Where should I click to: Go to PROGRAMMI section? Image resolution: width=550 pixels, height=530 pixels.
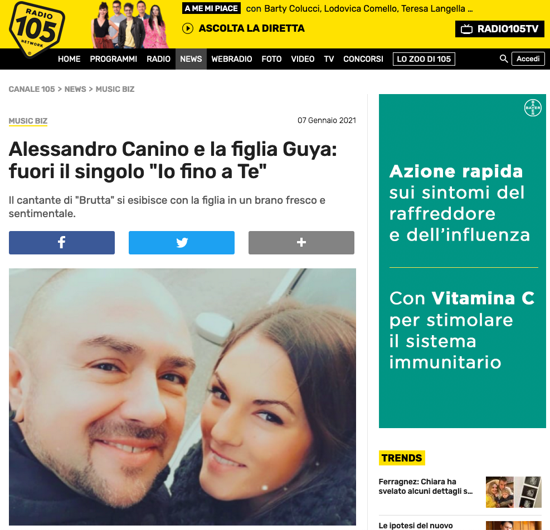pyautogui.click(x=113, y=59)
